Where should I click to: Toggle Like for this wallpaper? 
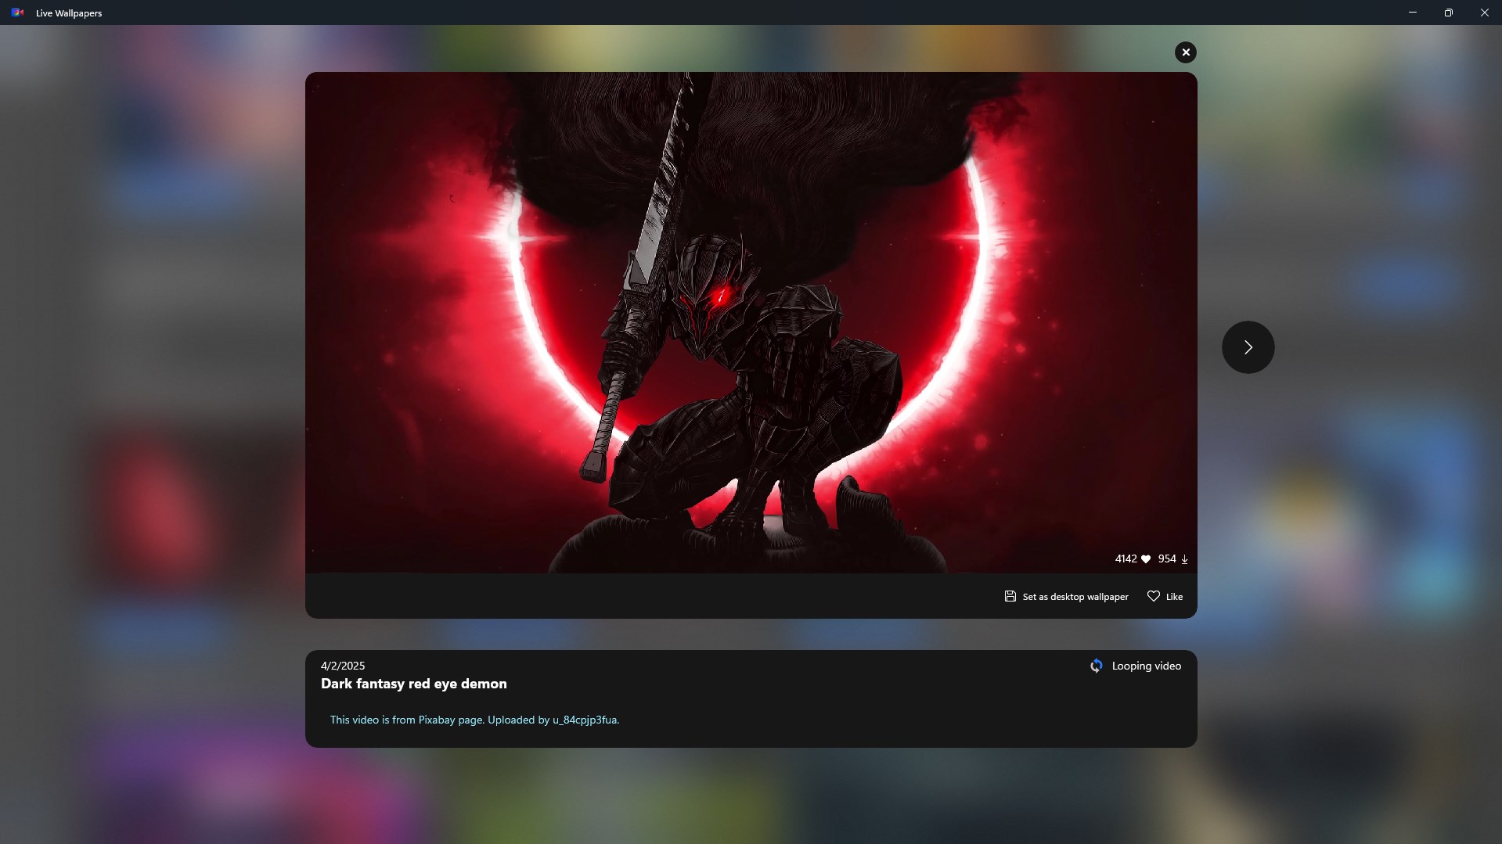(1164, 595)
